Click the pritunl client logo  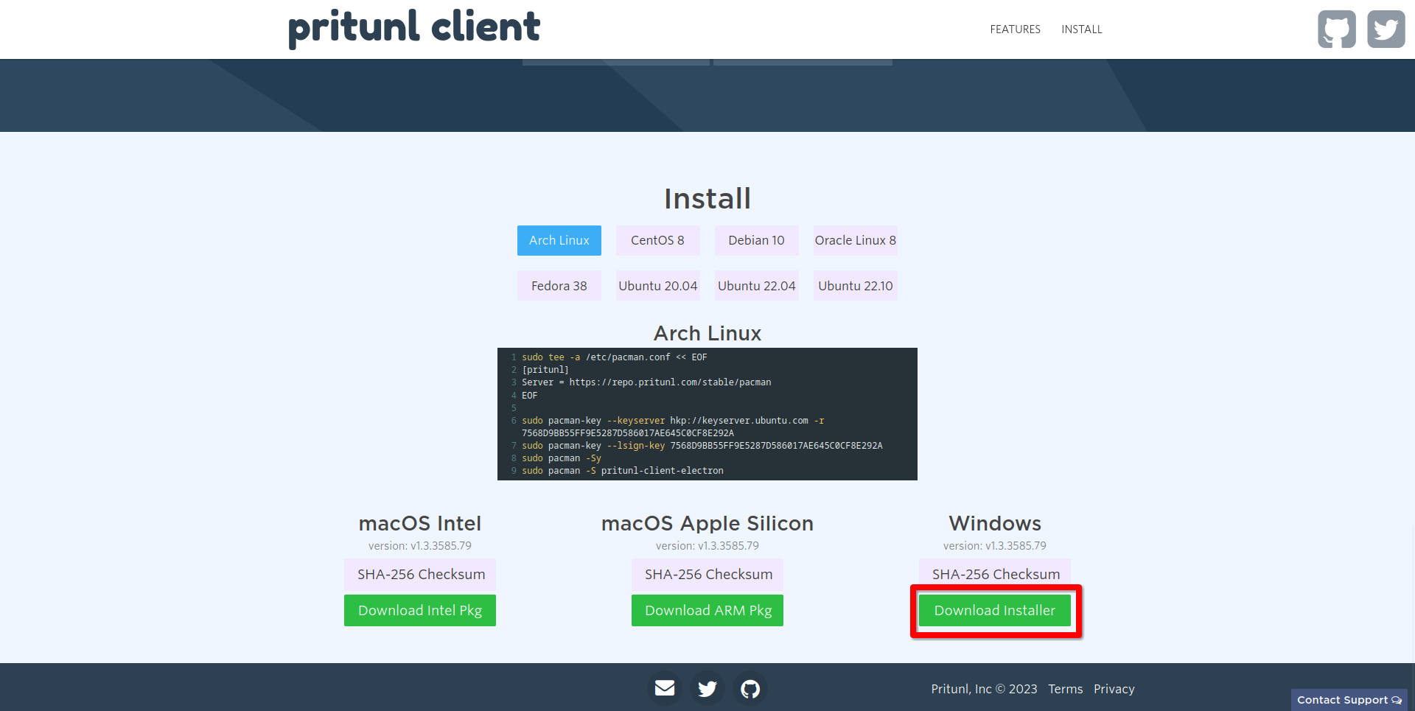(414, 28)
